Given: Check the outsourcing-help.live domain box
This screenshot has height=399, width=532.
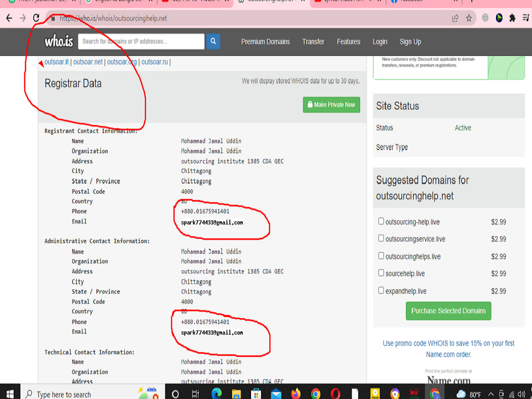Looking at the screenshot, I should (381, 221).
